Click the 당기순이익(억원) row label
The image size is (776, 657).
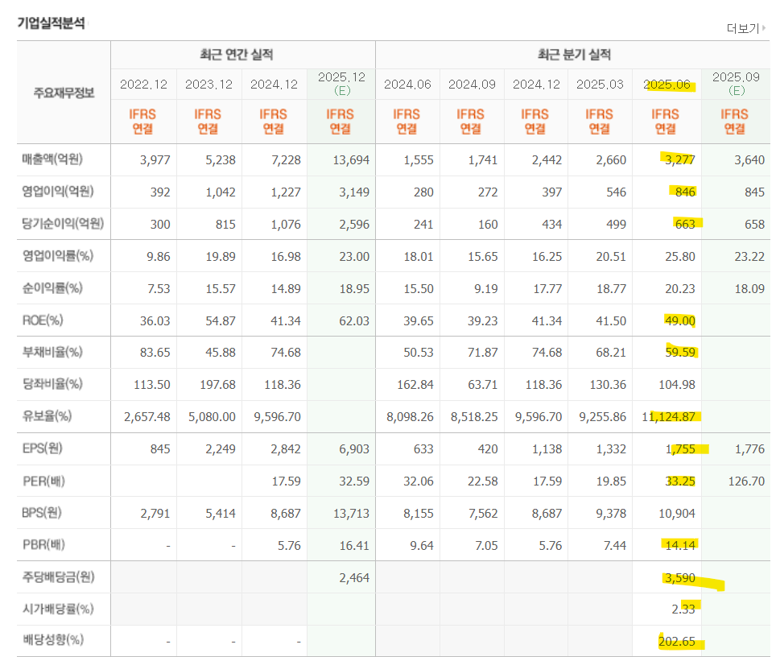coord(63,224)
